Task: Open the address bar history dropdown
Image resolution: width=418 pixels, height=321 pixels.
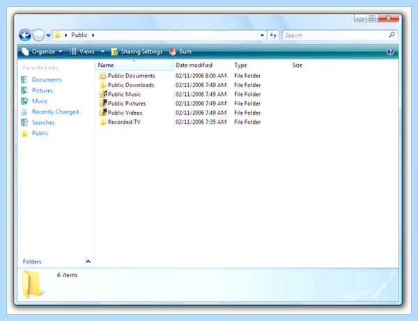Action: tap(262, 35)
